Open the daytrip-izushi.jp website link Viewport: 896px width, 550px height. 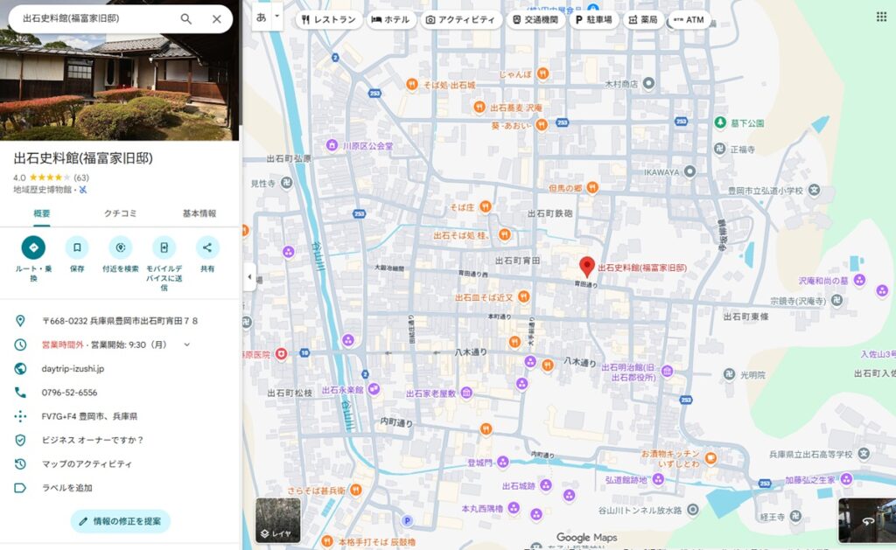(73, 369)
